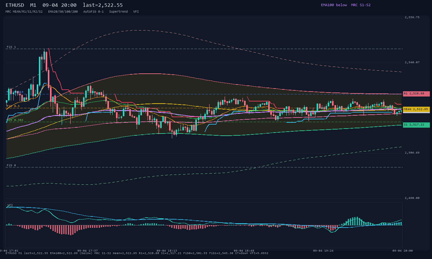Screen dimensions: 432x259
Task: Click the Fib 0.382 level label
Action: (15, 120)
